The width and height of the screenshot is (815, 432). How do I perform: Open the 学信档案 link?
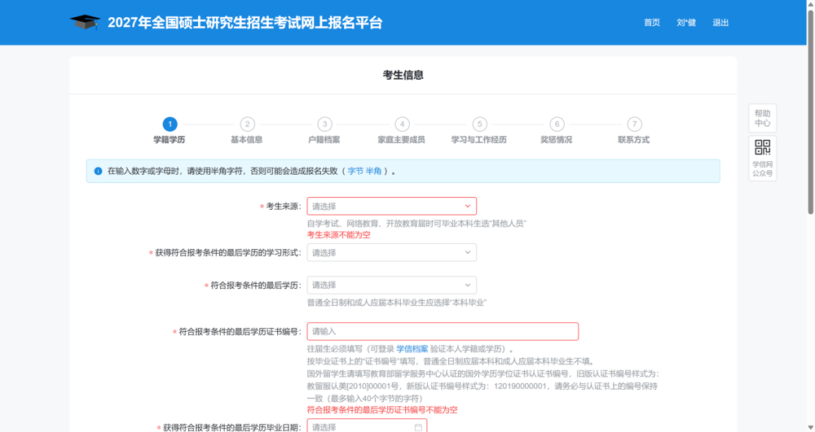412,349
